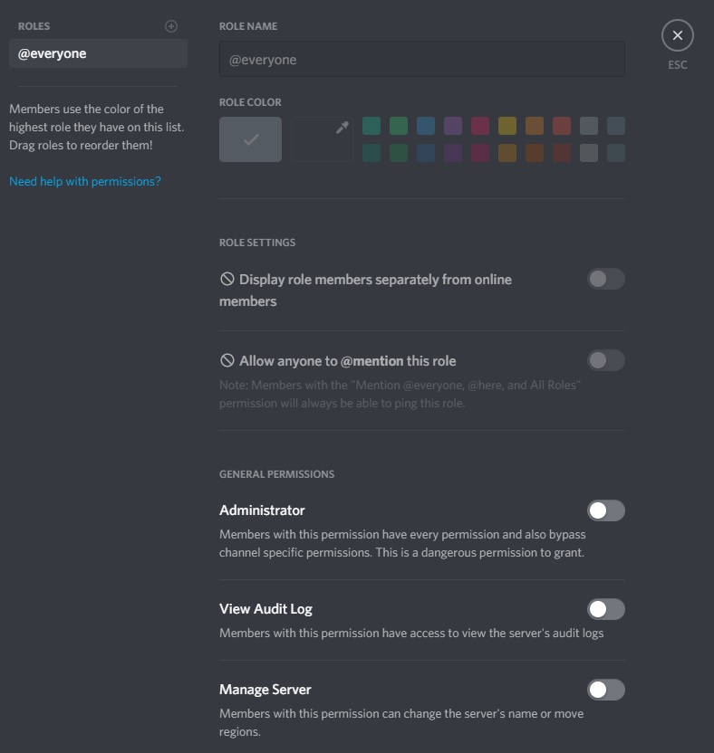Close settings with the ESC X icon
The width and height of the screenshot is (714, 753).
[x=678, y=35]
